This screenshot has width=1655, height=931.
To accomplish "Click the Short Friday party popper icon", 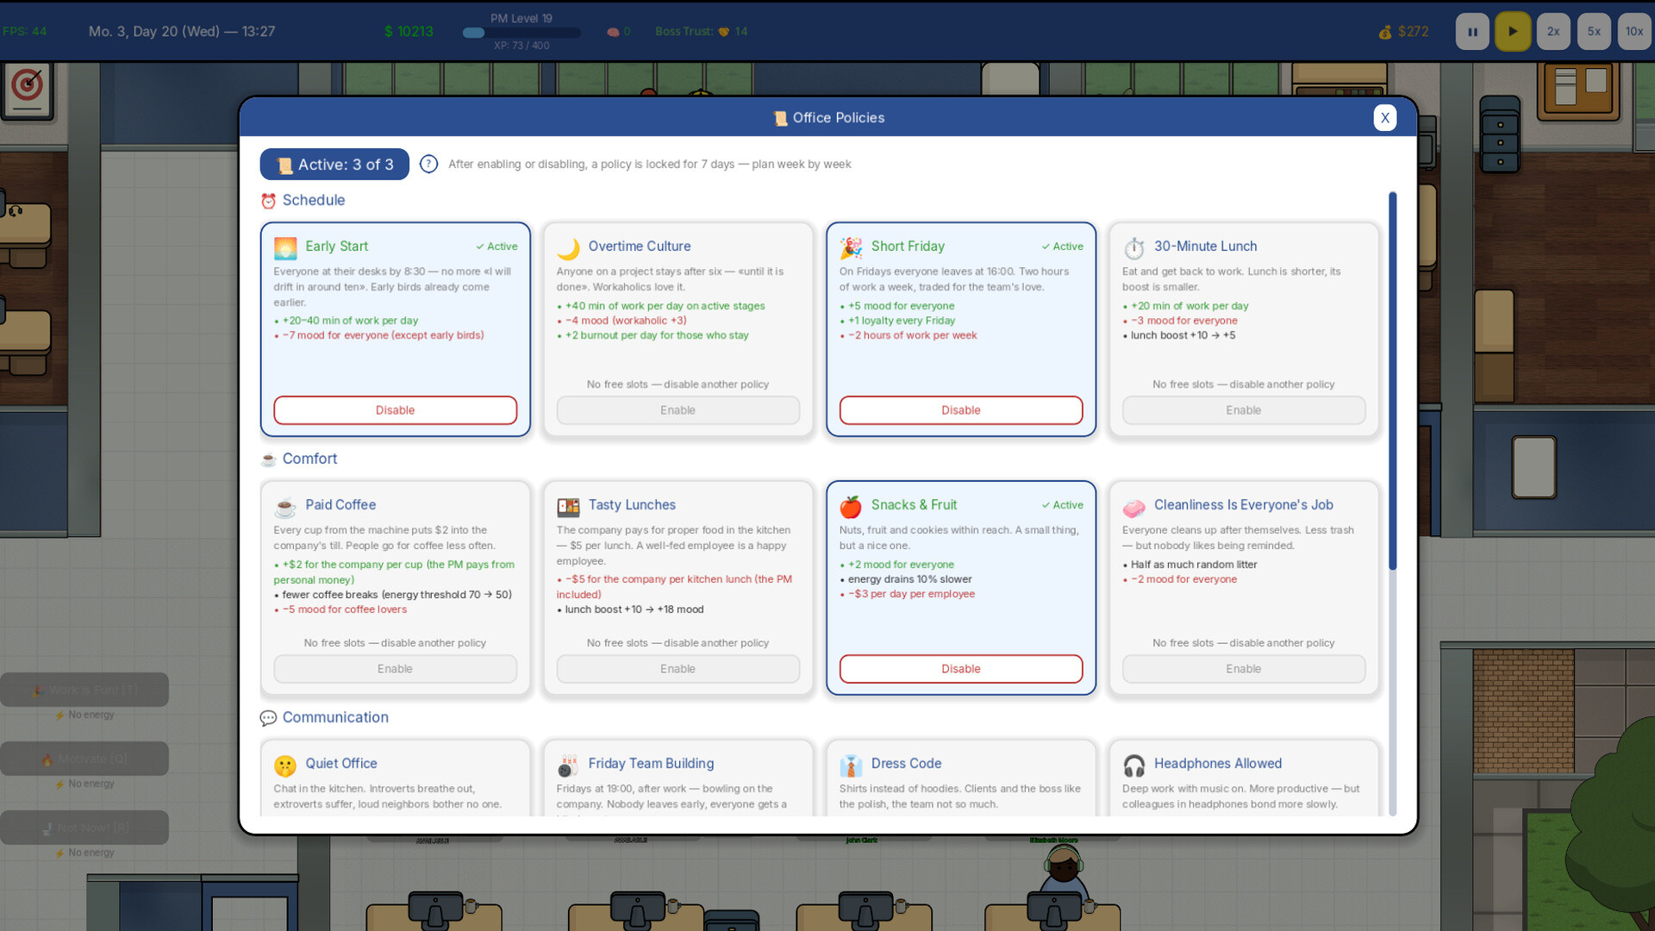I will pos(851,248).
